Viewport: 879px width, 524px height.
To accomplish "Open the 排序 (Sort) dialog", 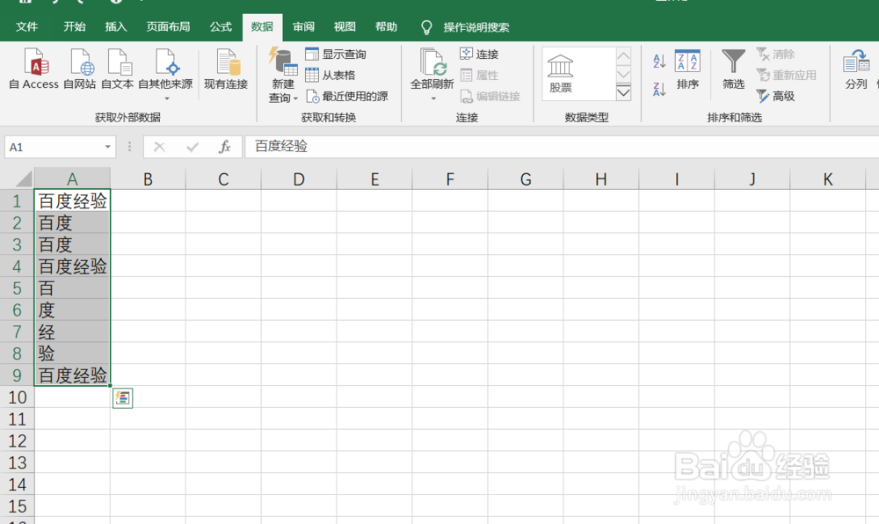I will pyautogui.click(x=687, y=69).
